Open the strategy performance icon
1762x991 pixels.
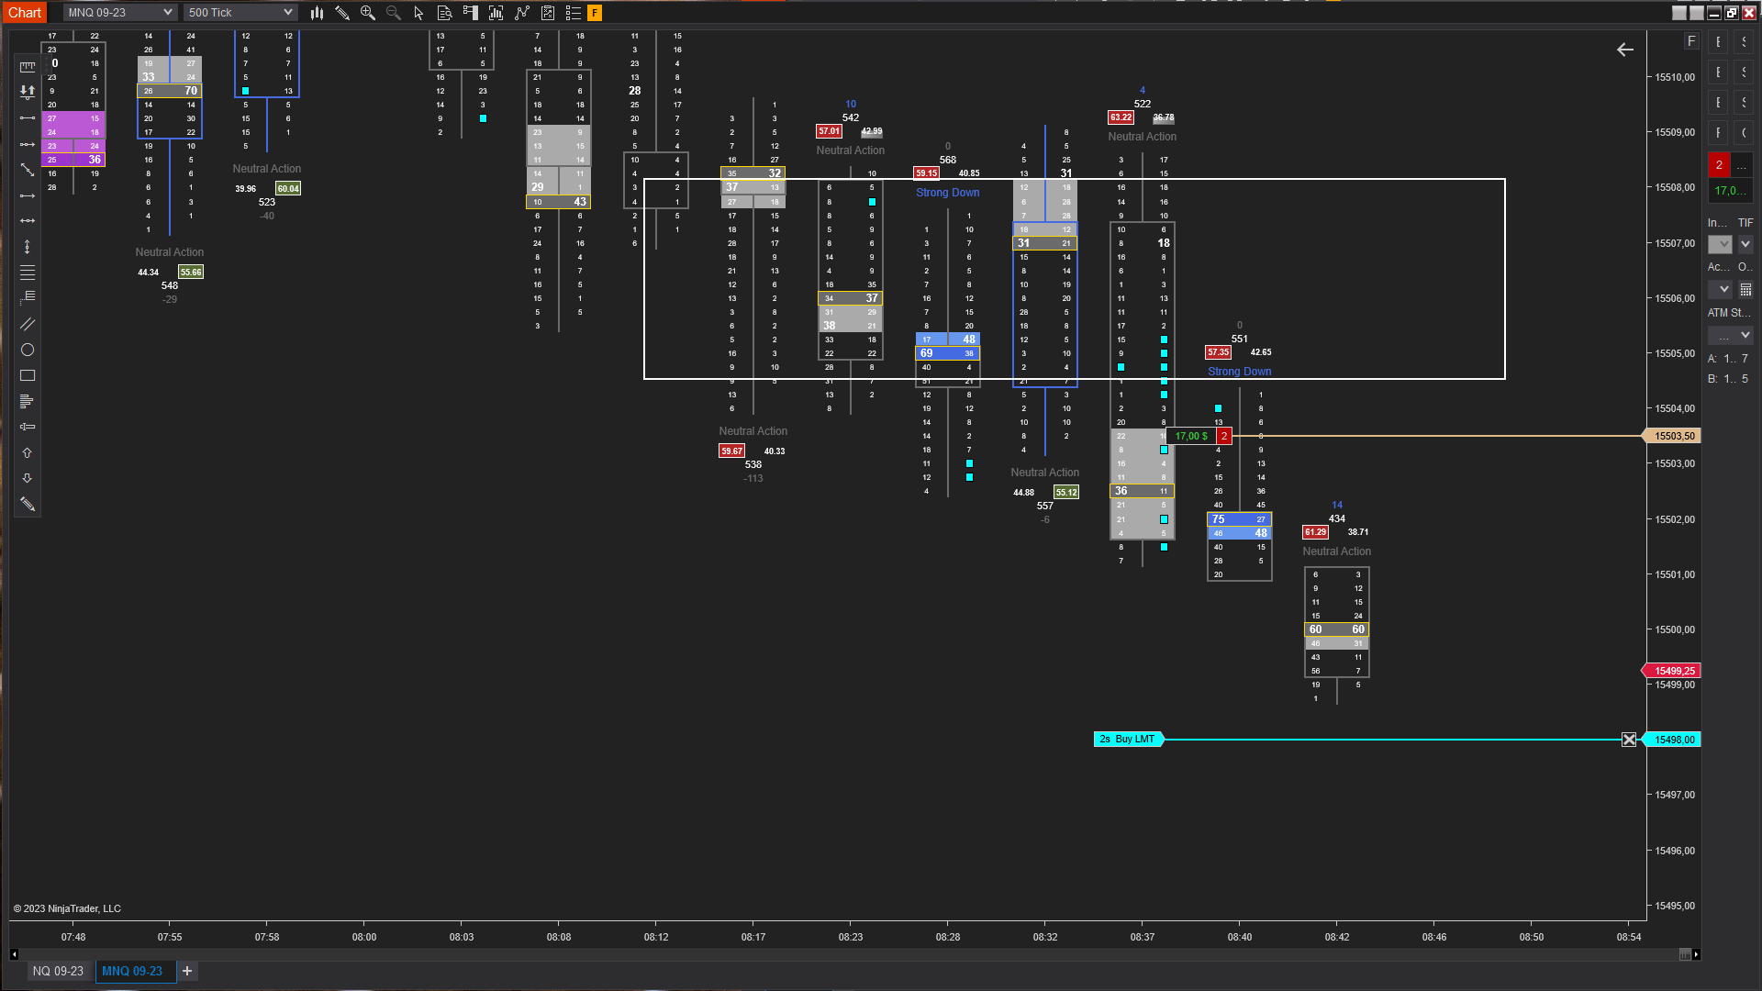coord(548,13)
